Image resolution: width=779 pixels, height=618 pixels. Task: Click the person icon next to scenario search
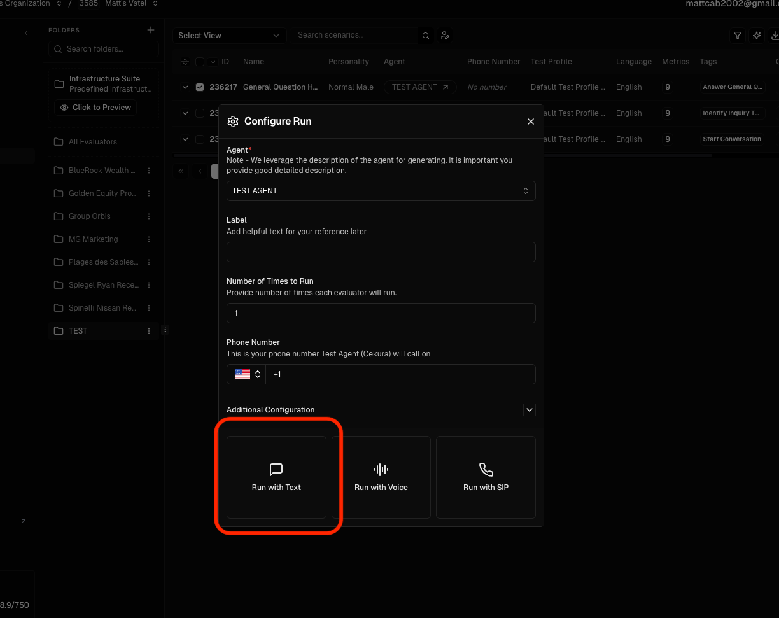[445, 36]
